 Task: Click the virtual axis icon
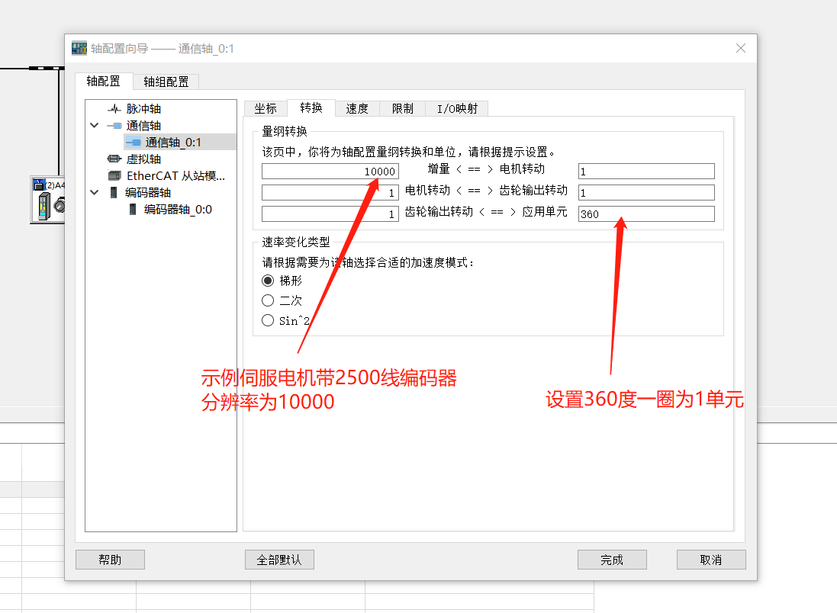pyautogui.click(x=114, y=159)
